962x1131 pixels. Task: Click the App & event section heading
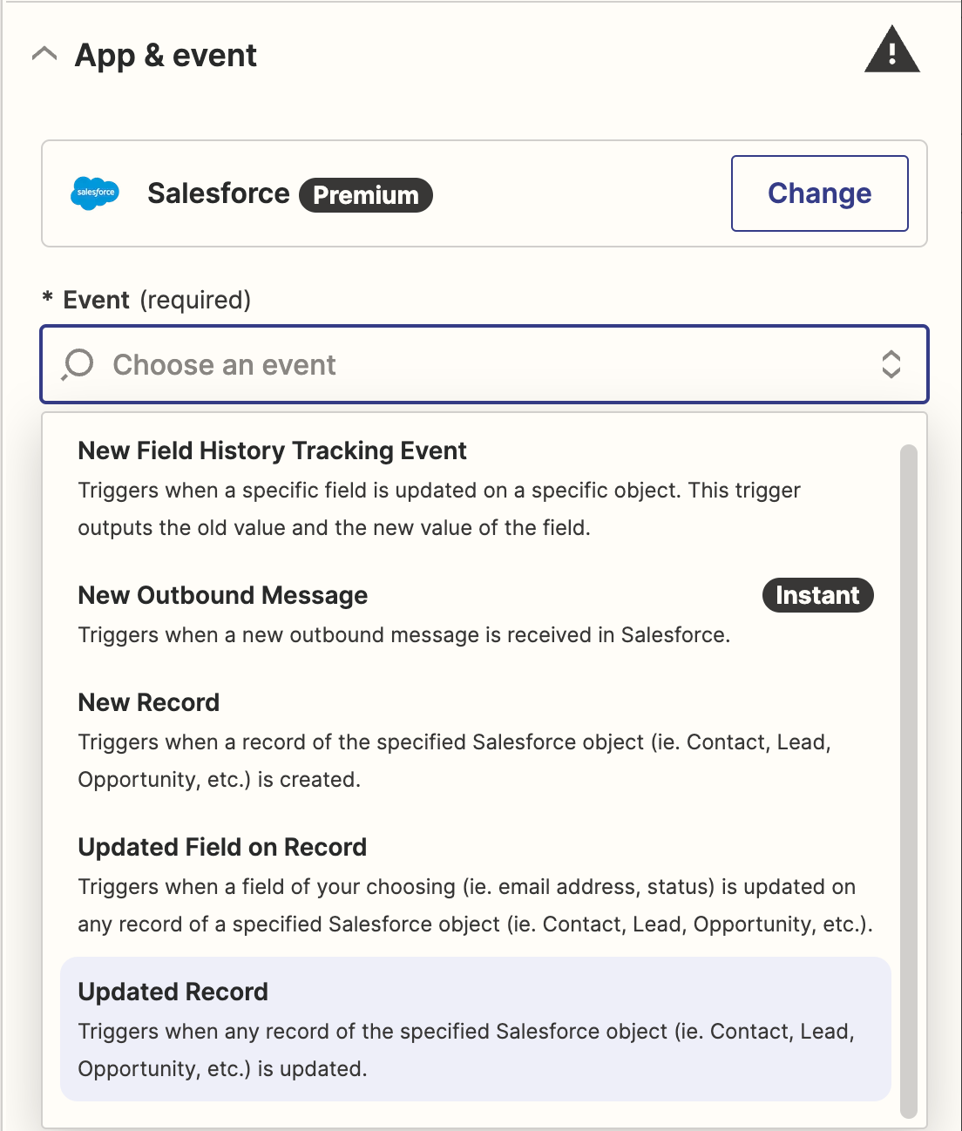pyautogui.click(x=166, y=55)
